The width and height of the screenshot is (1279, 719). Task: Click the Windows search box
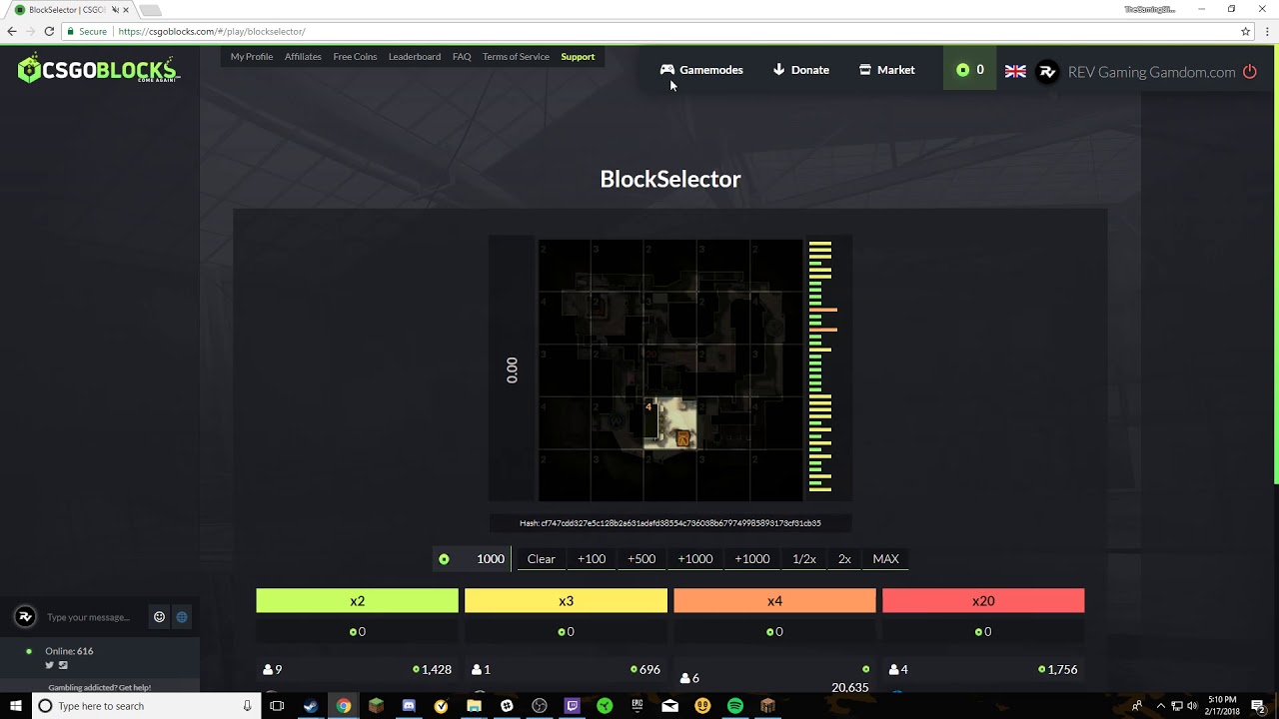(145, 706)
